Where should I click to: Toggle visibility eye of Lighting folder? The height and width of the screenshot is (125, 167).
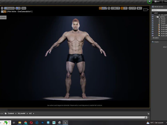tap(153, 17)
